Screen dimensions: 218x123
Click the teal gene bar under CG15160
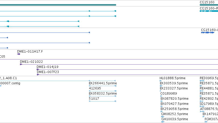click(x=209, y=5)
